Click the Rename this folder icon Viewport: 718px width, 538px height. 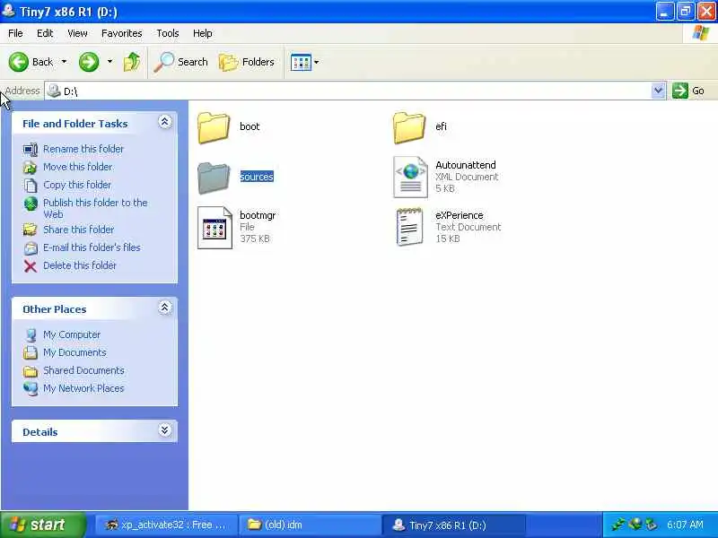(31, 150)
